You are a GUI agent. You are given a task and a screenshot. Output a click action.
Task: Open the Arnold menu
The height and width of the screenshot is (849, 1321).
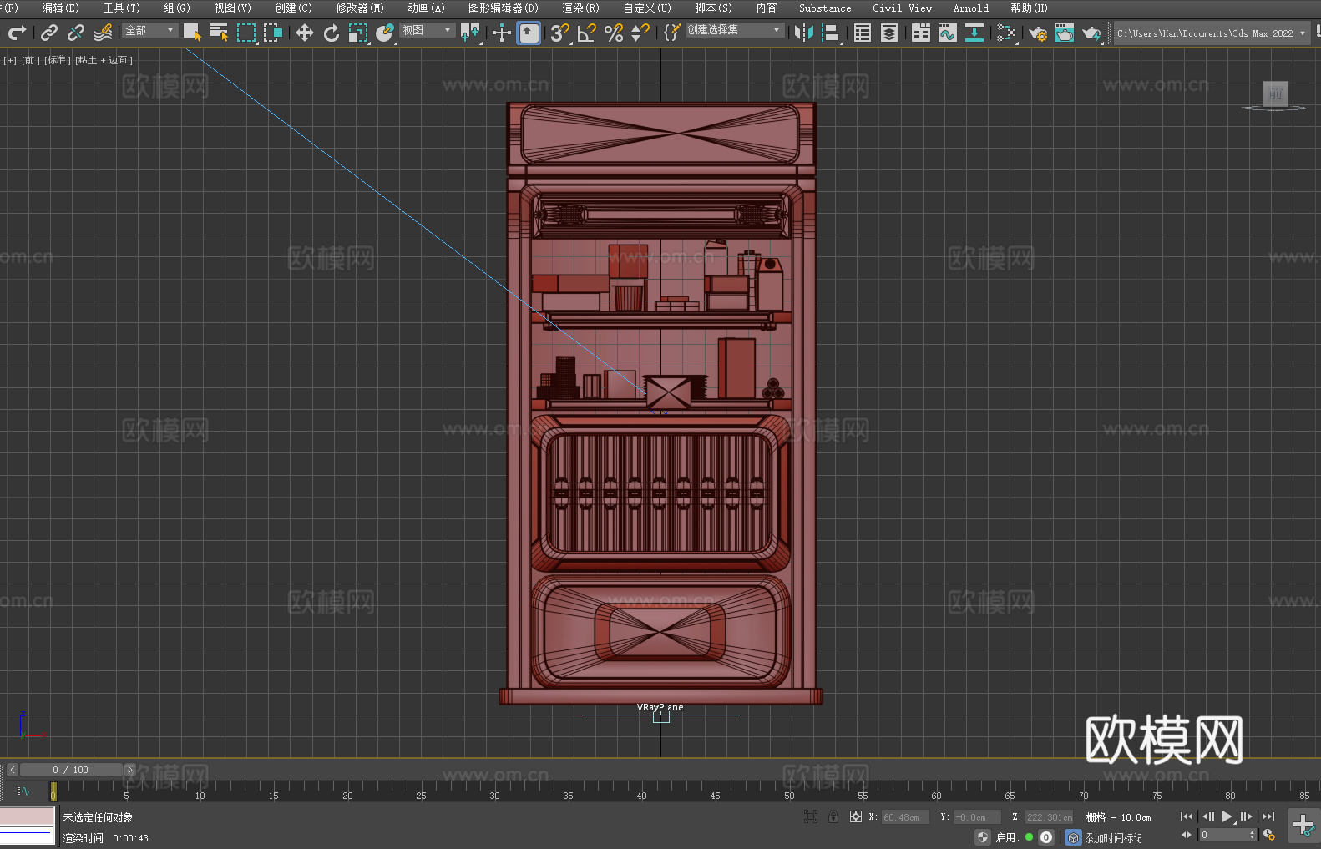pyautogui.click(x=971, y=8)
